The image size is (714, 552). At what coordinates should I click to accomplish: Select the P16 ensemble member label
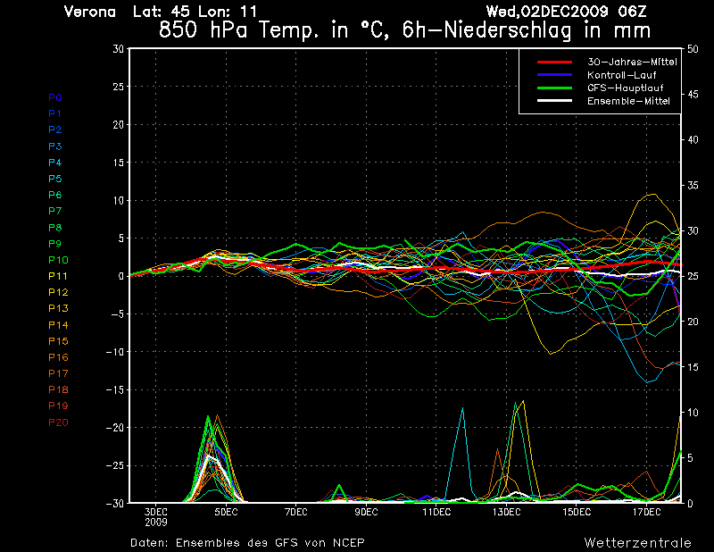(58, 357)
